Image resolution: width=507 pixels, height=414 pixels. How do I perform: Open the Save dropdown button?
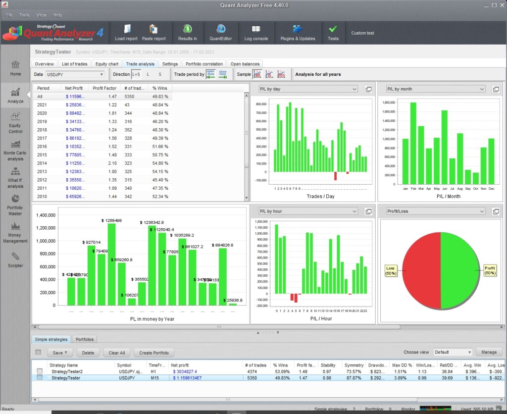[60, 353]
